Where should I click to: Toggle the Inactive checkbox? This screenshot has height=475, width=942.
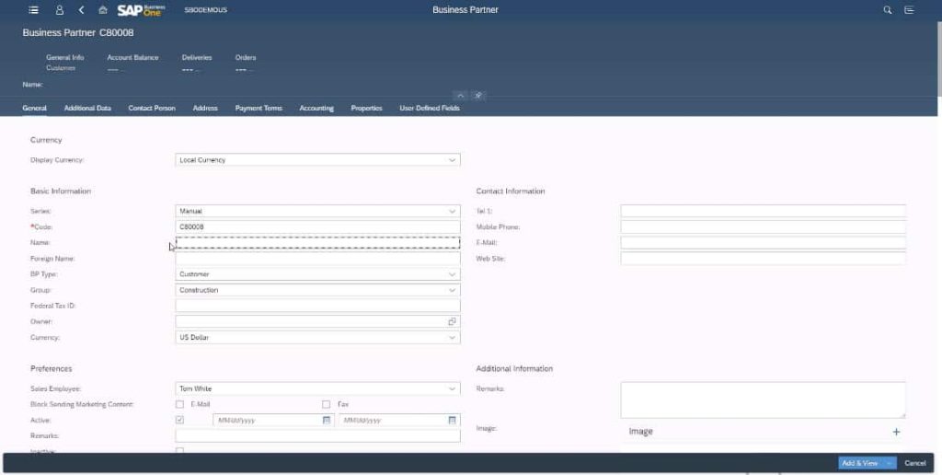coord(179,450)
